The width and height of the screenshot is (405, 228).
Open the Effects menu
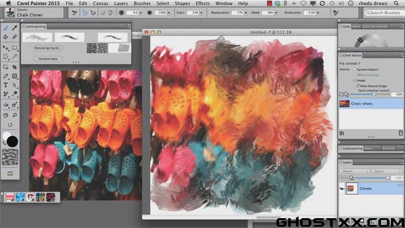pos(202,3)
